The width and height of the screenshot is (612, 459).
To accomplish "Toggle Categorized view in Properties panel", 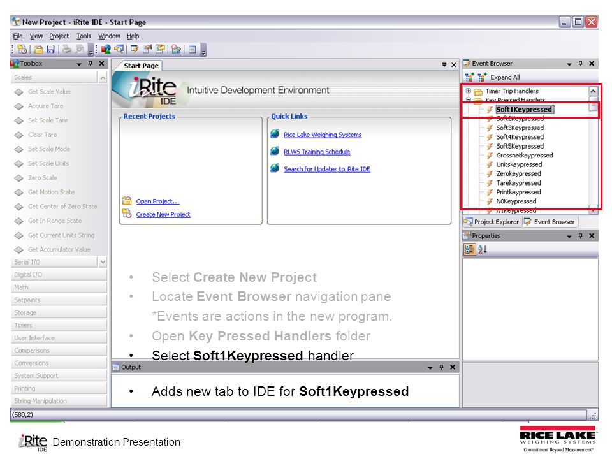I will (470, 249).
